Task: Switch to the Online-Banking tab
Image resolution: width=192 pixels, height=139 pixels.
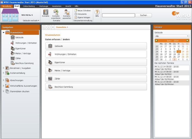Action: click(29, 6)
